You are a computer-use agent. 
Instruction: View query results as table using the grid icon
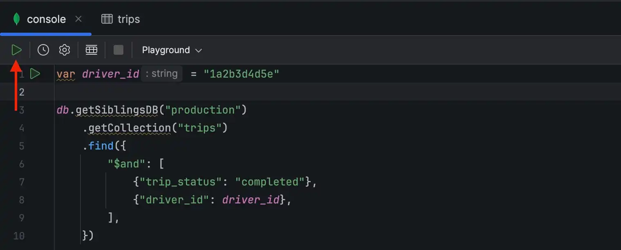point(91,49)
